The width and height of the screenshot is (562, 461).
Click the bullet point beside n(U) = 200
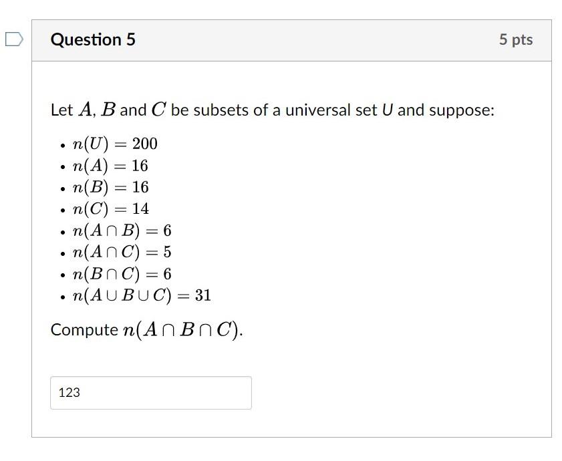(x=62, y=144)
